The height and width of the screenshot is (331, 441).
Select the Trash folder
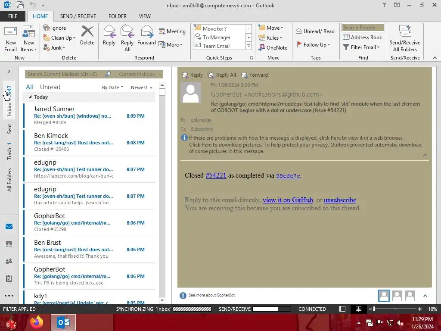[x=9, y=151]
